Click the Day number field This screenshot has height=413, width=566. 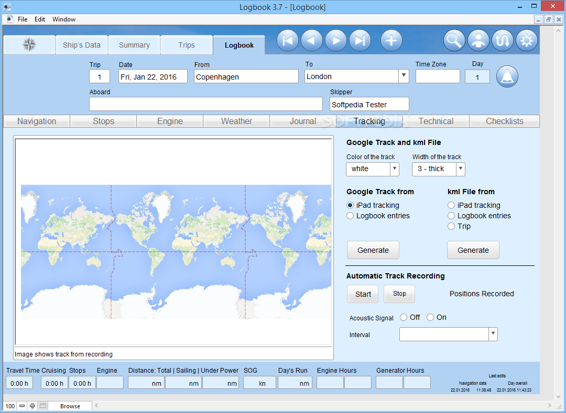tap(477, 77)
